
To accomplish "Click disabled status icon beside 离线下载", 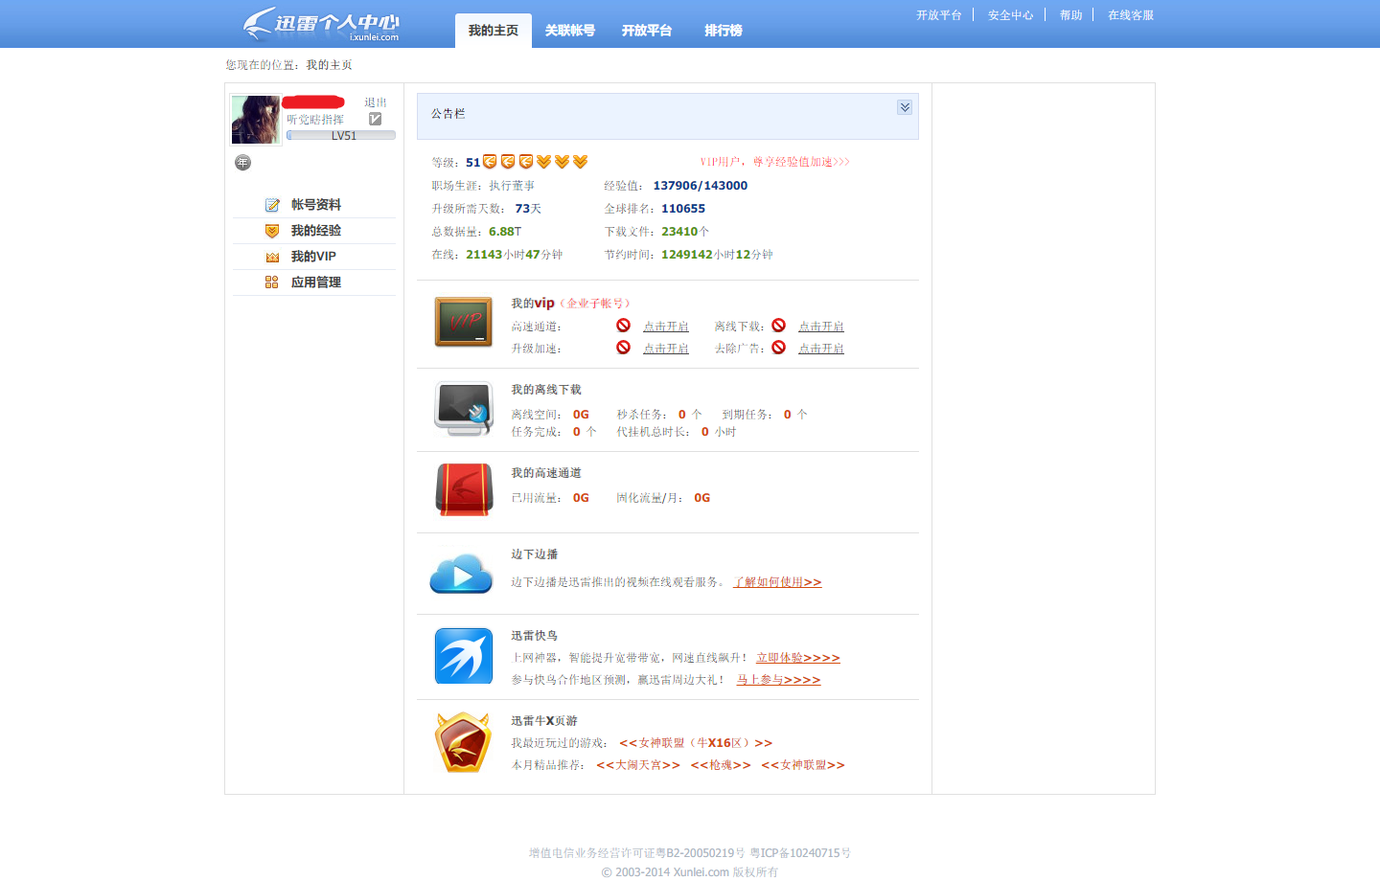I will (x=778, y=326).
